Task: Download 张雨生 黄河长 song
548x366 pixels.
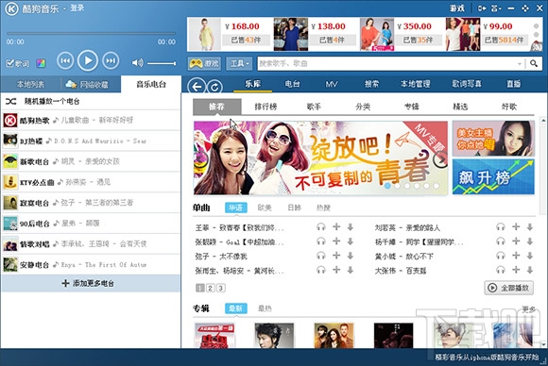Action: point(351,270)
